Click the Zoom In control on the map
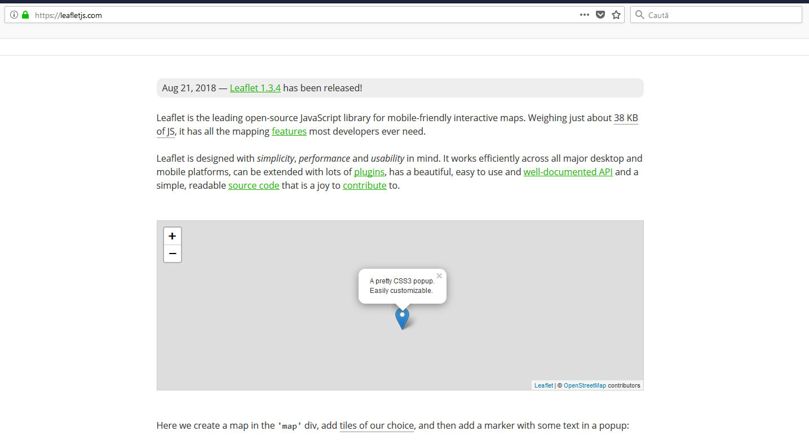This screenshot has height=440, width=809. coord(172,235)
